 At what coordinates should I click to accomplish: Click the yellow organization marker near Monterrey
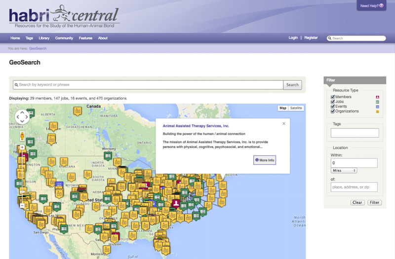[107, 250]
